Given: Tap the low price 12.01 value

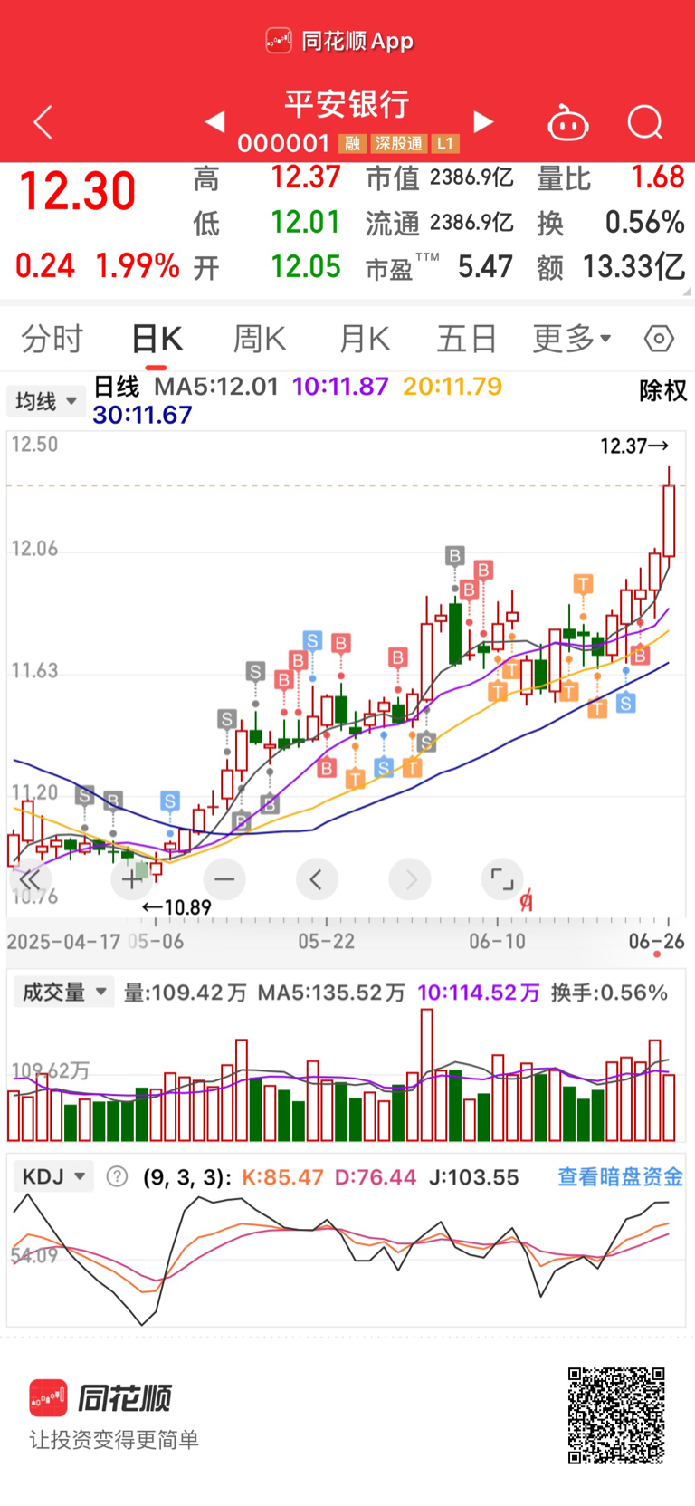Looking at the screenshot, I should [x=306, y=222].
